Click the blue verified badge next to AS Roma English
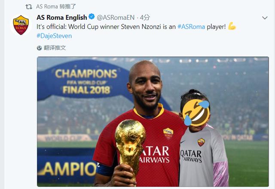Viewport: 275px width, 189px height. (92, 17)
